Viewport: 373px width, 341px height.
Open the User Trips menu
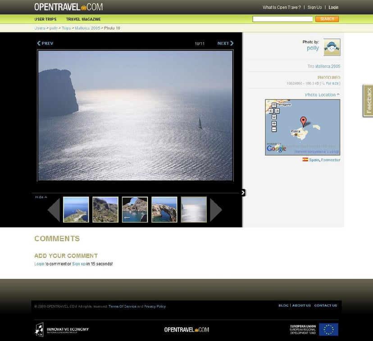point(45,19)
